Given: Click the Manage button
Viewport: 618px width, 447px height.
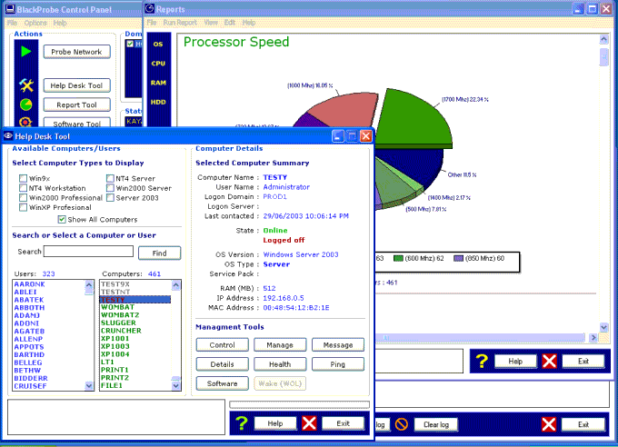Looking at the screenshot, I should (280, 345).
